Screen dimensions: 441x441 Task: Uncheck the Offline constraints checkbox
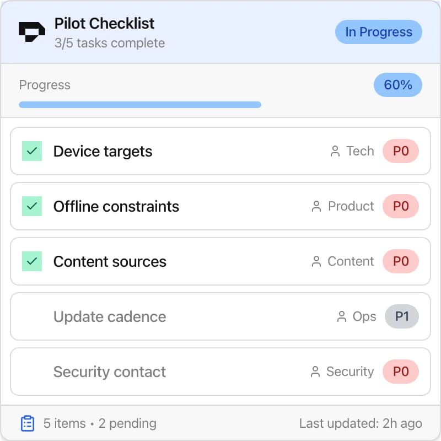coord(31,206)
